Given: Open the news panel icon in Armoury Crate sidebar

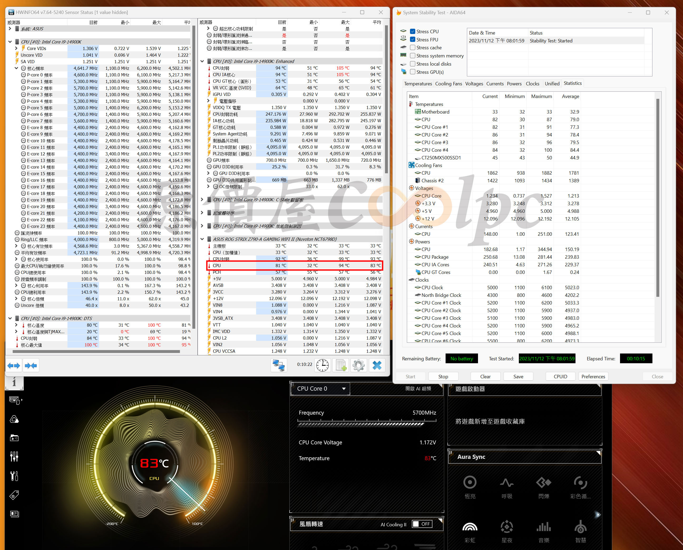Looking at the screenshot, I should pyautogui.click(x=14, y=514).
